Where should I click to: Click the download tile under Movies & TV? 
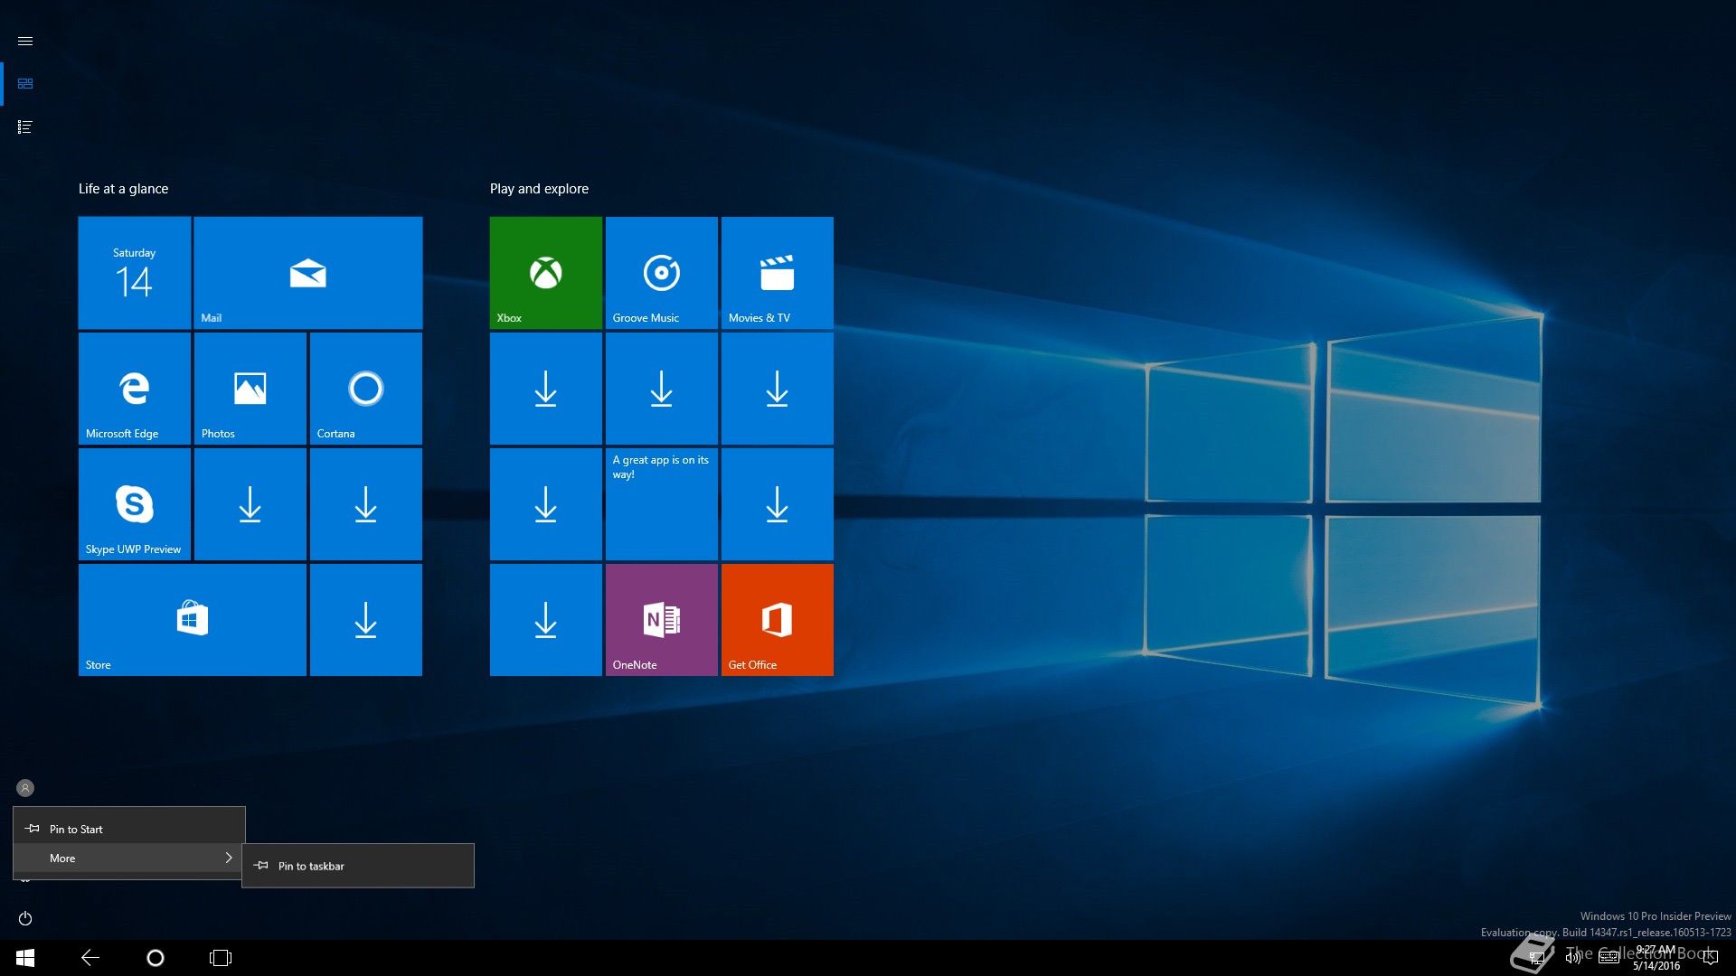coord(778,389)
